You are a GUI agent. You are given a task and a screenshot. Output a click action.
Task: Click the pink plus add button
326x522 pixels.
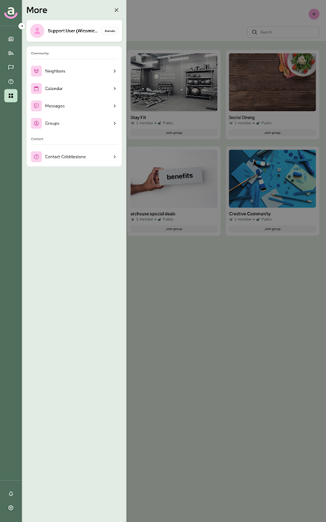coord(314,14)
